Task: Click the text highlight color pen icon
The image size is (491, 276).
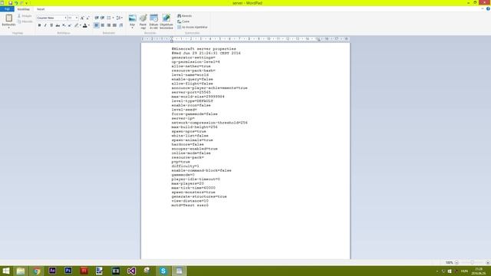Action: coord(76,25)
